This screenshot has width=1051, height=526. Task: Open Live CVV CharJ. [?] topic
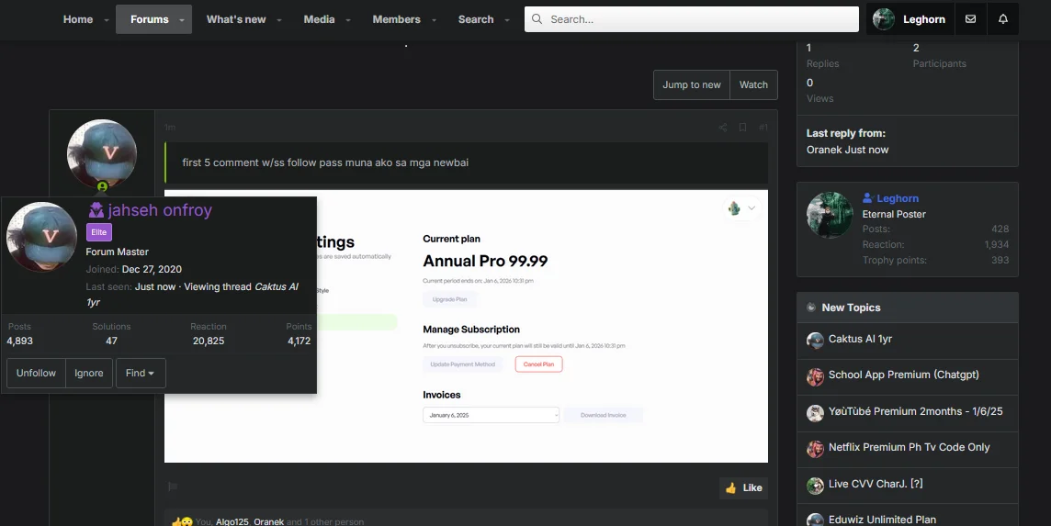coord(876,484)
